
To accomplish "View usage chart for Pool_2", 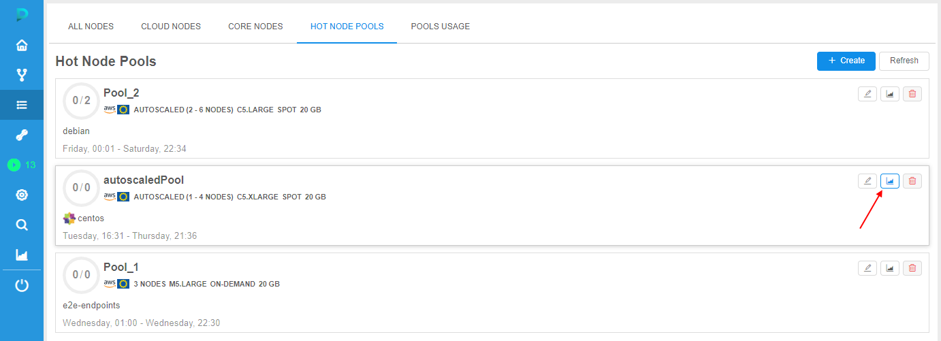I will click(890, 94).
